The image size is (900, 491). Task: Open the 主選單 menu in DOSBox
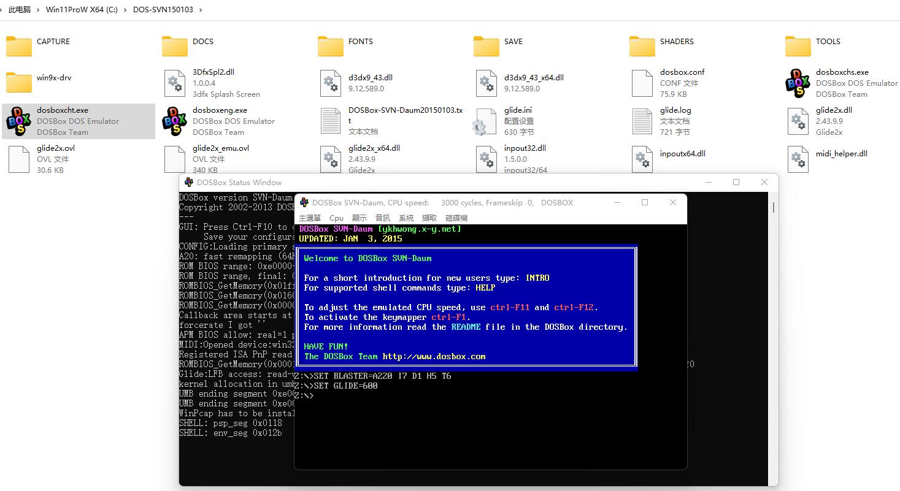pos(309,218)
